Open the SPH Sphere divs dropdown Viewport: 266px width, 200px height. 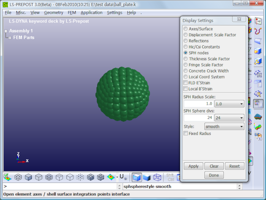click(x=229, y=118)
